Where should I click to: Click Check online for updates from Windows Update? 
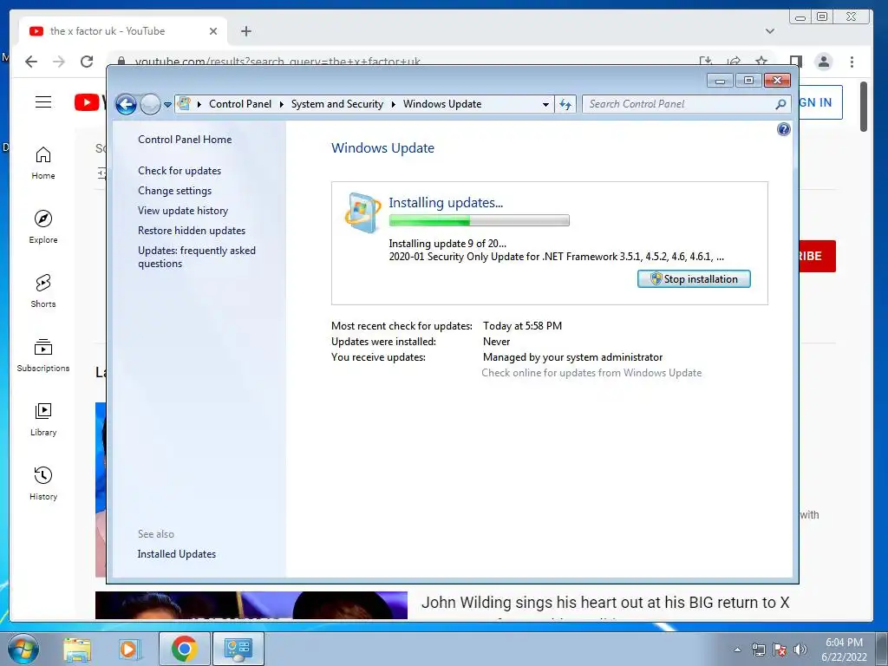[591, 373]
